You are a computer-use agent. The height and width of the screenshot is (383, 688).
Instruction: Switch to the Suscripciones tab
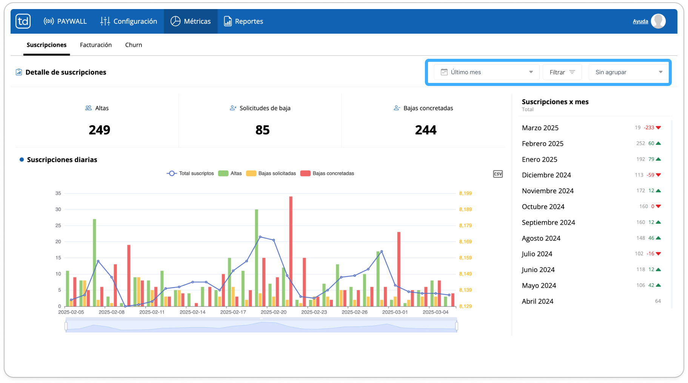pyautogui.click(x=46, y=45)
